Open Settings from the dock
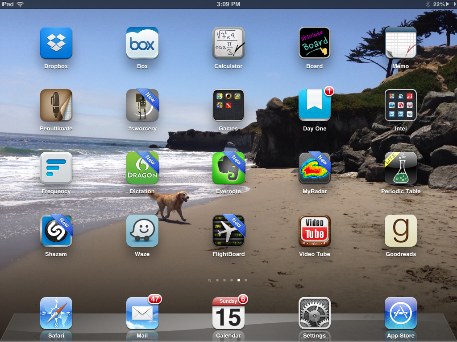The image size is (457, 342). pyautogui.click(x=314, y=313)
